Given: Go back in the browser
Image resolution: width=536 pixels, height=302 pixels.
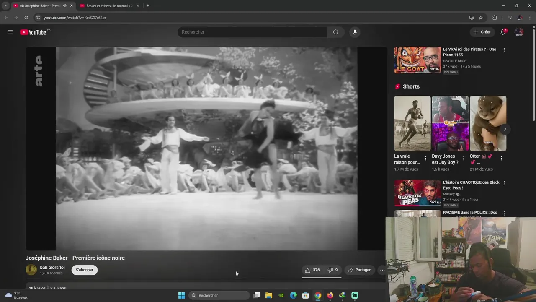Looking at the screenshot, I should (x=6, y=18).
